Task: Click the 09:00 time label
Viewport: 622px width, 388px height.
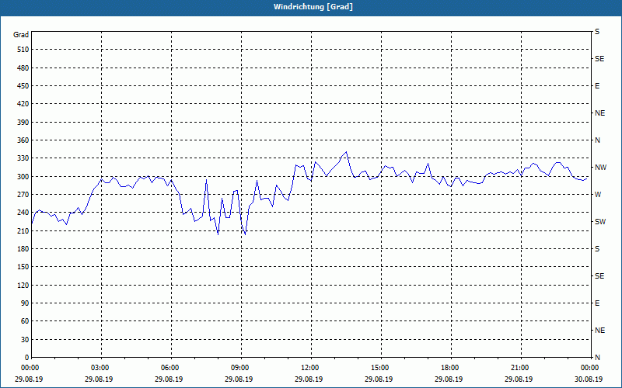Action: tap(239, 368)
